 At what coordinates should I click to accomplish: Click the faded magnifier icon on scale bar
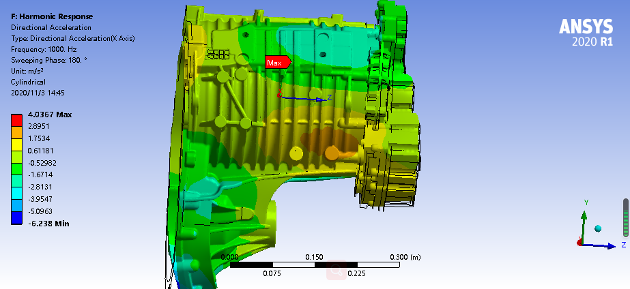pos(336,271)
